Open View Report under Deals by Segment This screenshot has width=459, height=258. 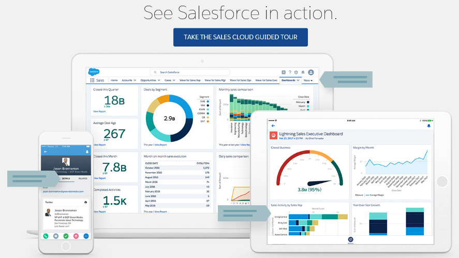161,145
